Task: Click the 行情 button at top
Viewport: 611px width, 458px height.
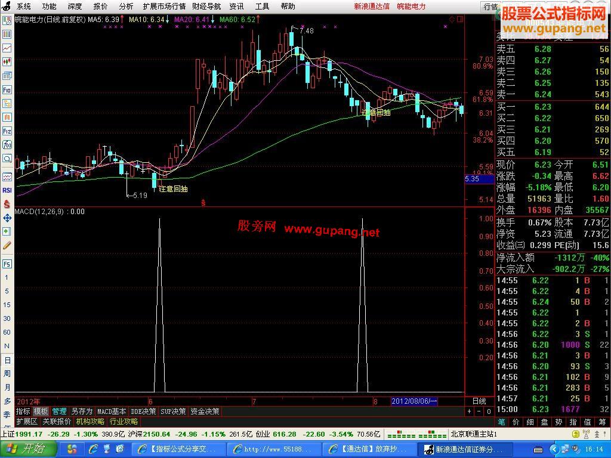Action: pyautogui.click(x=490, y=7)
